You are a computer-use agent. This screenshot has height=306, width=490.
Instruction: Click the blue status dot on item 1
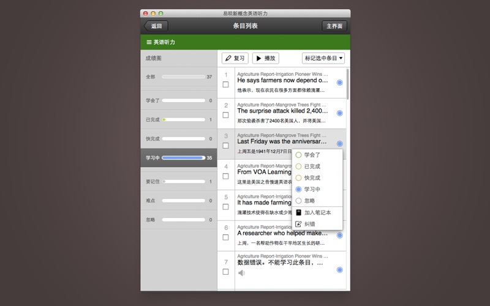pos(339,83)
